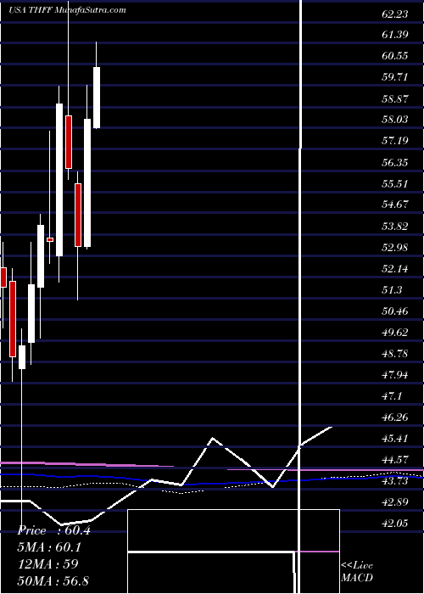Click the 45.41 price axis label
The width and height of the screenshot is (424, 594).
pyautogui.click(x=395, y=439)
